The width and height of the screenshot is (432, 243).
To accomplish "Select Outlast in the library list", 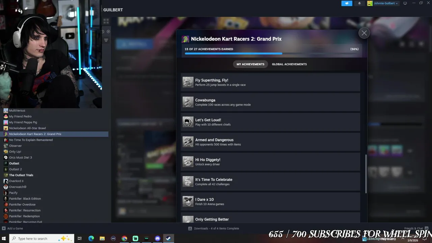I will [x=14, y=163].
